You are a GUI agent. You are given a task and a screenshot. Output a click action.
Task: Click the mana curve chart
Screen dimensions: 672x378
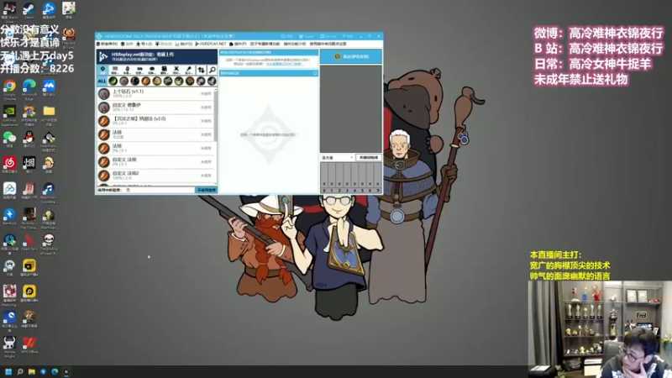pos(351,177)
